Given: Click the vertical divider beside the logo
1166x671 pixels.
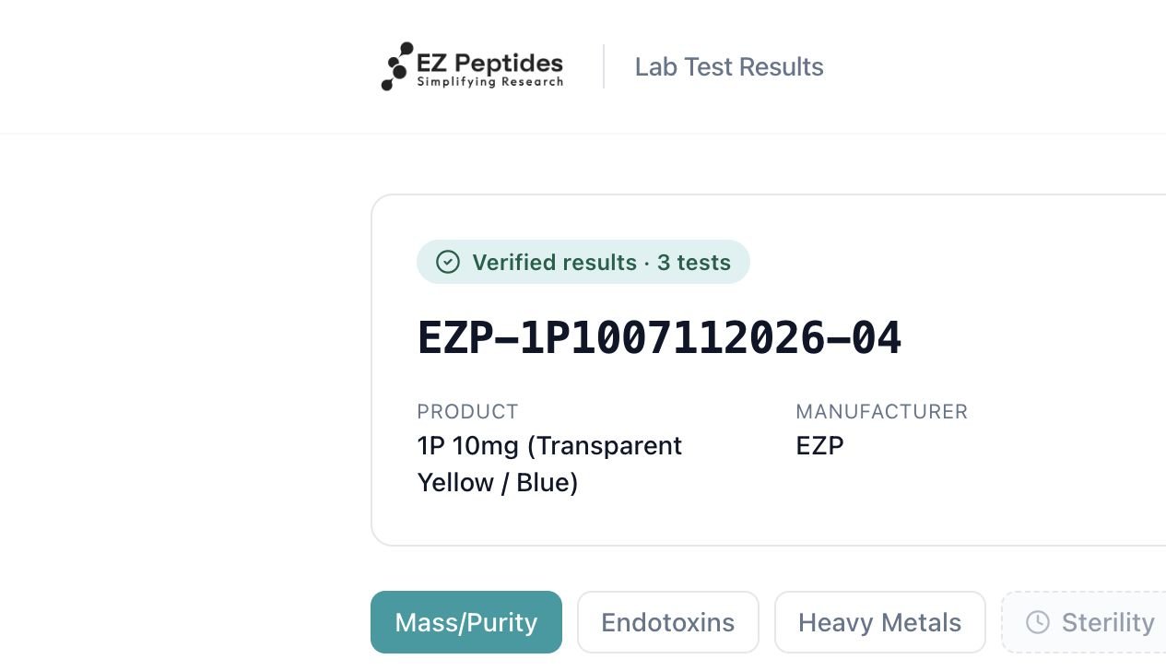Looking at the screenshot, I should [604, 66].
